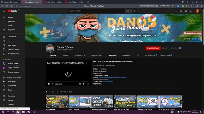Open the notifications bell
The image size is (204, 114).
(x=191, y=11)
